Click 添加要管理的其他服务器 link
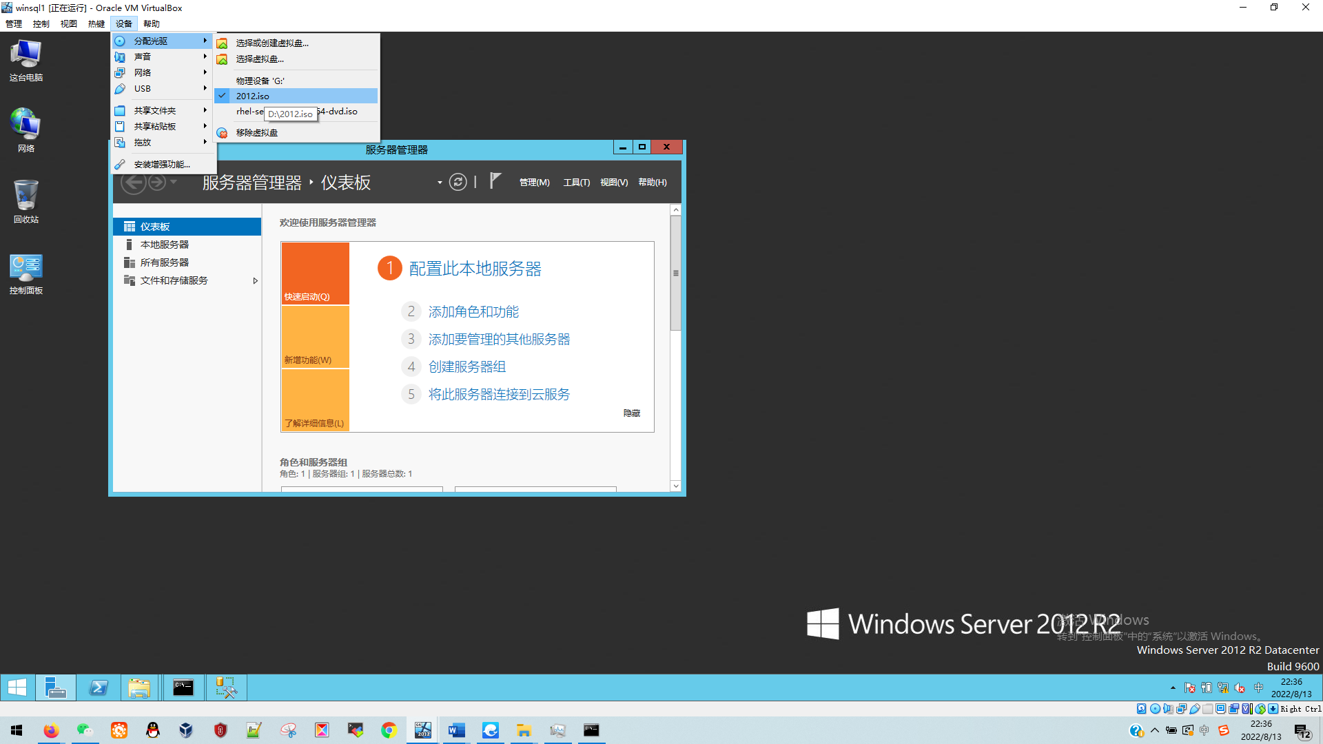The height and width of the screenshot is (744, 1323). (499, 340)
